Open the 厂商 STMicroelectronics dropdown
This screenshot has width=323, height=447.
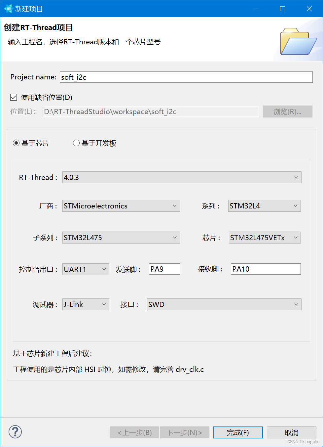coord(121,206)
